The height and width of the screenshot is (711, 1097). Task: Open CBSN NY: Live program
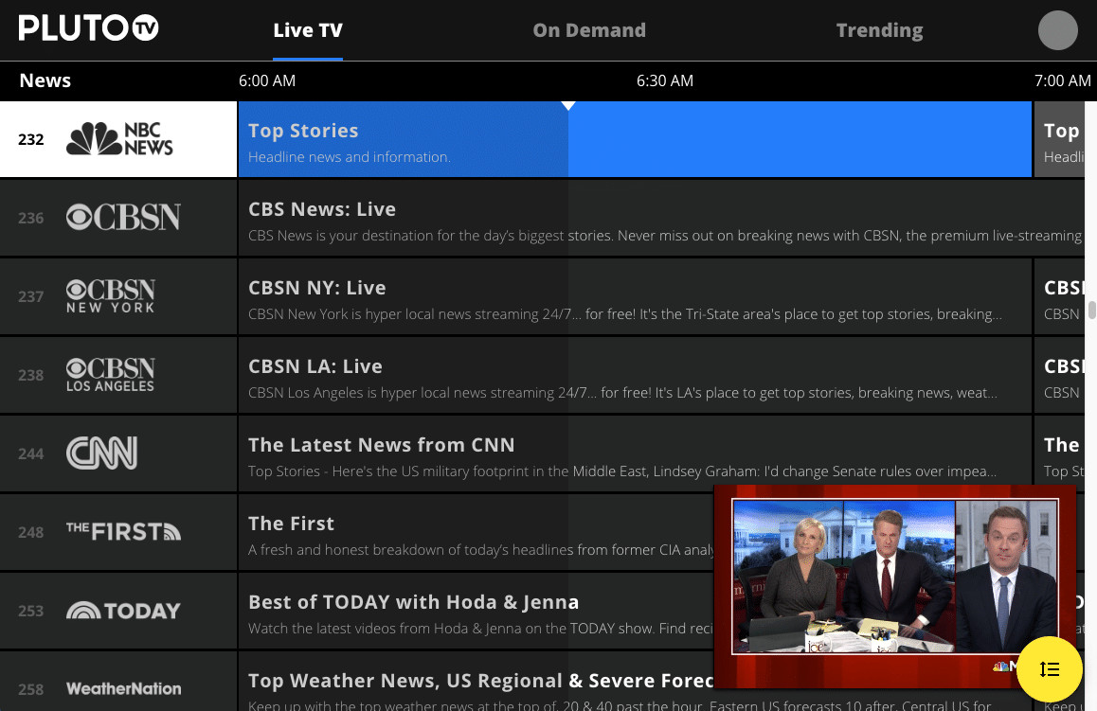pos(635,296)
